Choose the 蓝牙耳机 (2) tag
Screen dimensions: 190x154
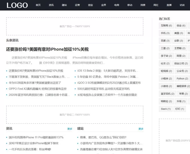coord(167,94)
